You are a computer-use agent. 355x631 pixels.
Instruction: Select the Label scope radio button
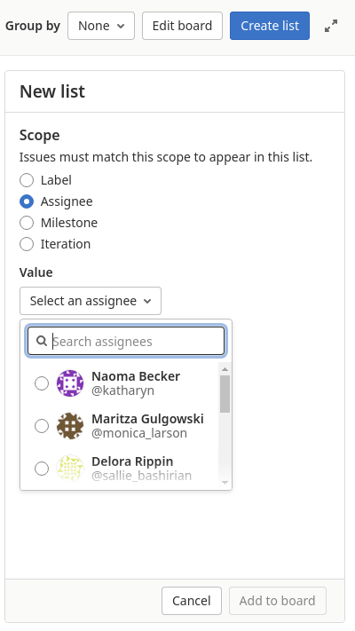tap(27, 180)
